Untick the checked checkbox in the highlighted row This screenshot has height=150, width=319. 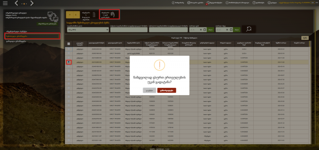[x=69, y=62]
